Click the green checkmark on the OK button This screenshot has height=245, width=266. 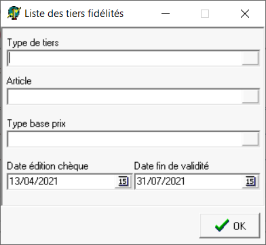(x=222, y=226)
